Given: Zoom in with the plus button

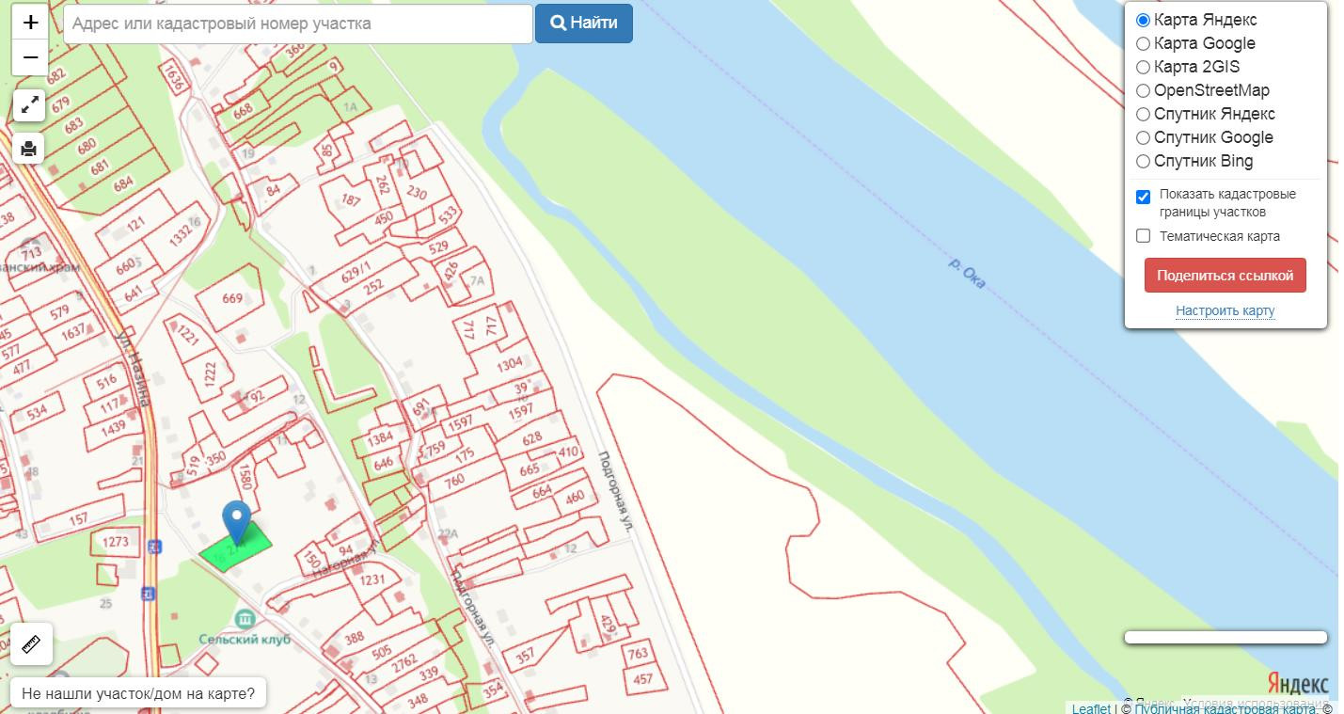Looking at the screenshot, I should point(30,23).
